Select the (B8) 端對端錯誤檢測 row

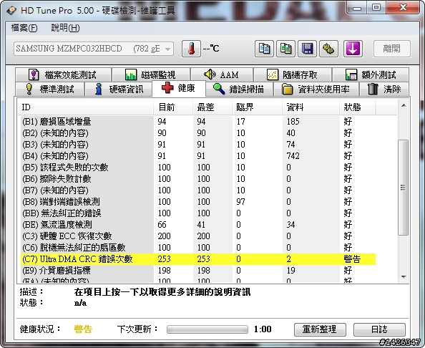(198, 201)
